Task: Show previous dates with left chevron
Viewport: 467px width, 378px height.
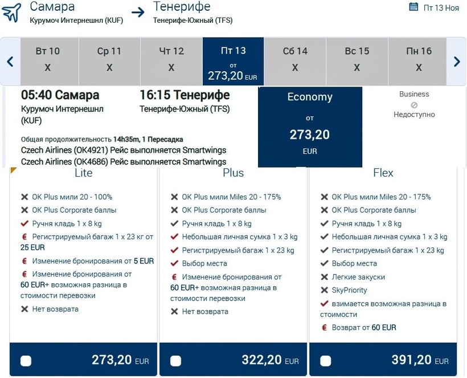Action: click(10, 62)
